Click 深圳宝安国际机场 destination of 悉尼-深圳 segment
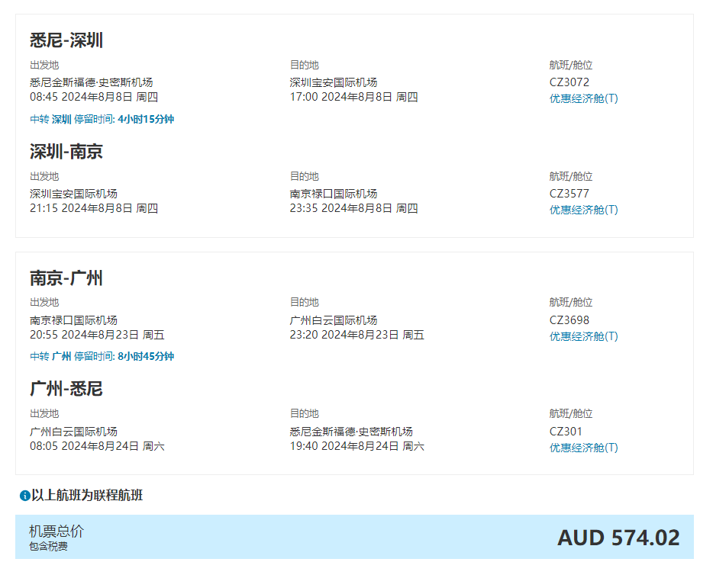Image resolution: width=713 pixels, height=562 pixels. (334, 82)
